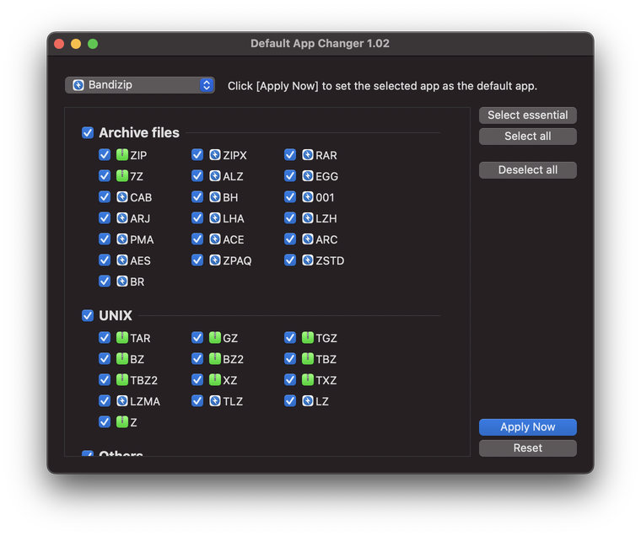Click the Select essential button
The image size is (641, 536).
click(x=527, y=115)
